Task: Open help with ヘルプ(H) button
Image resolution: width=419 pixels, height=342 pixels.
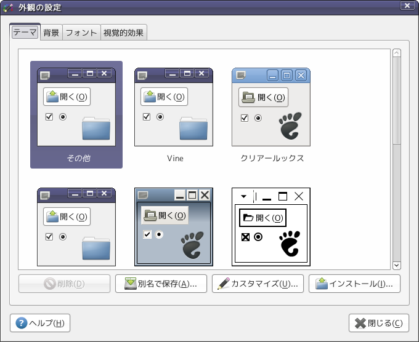Action: click(x=40, y=323)
